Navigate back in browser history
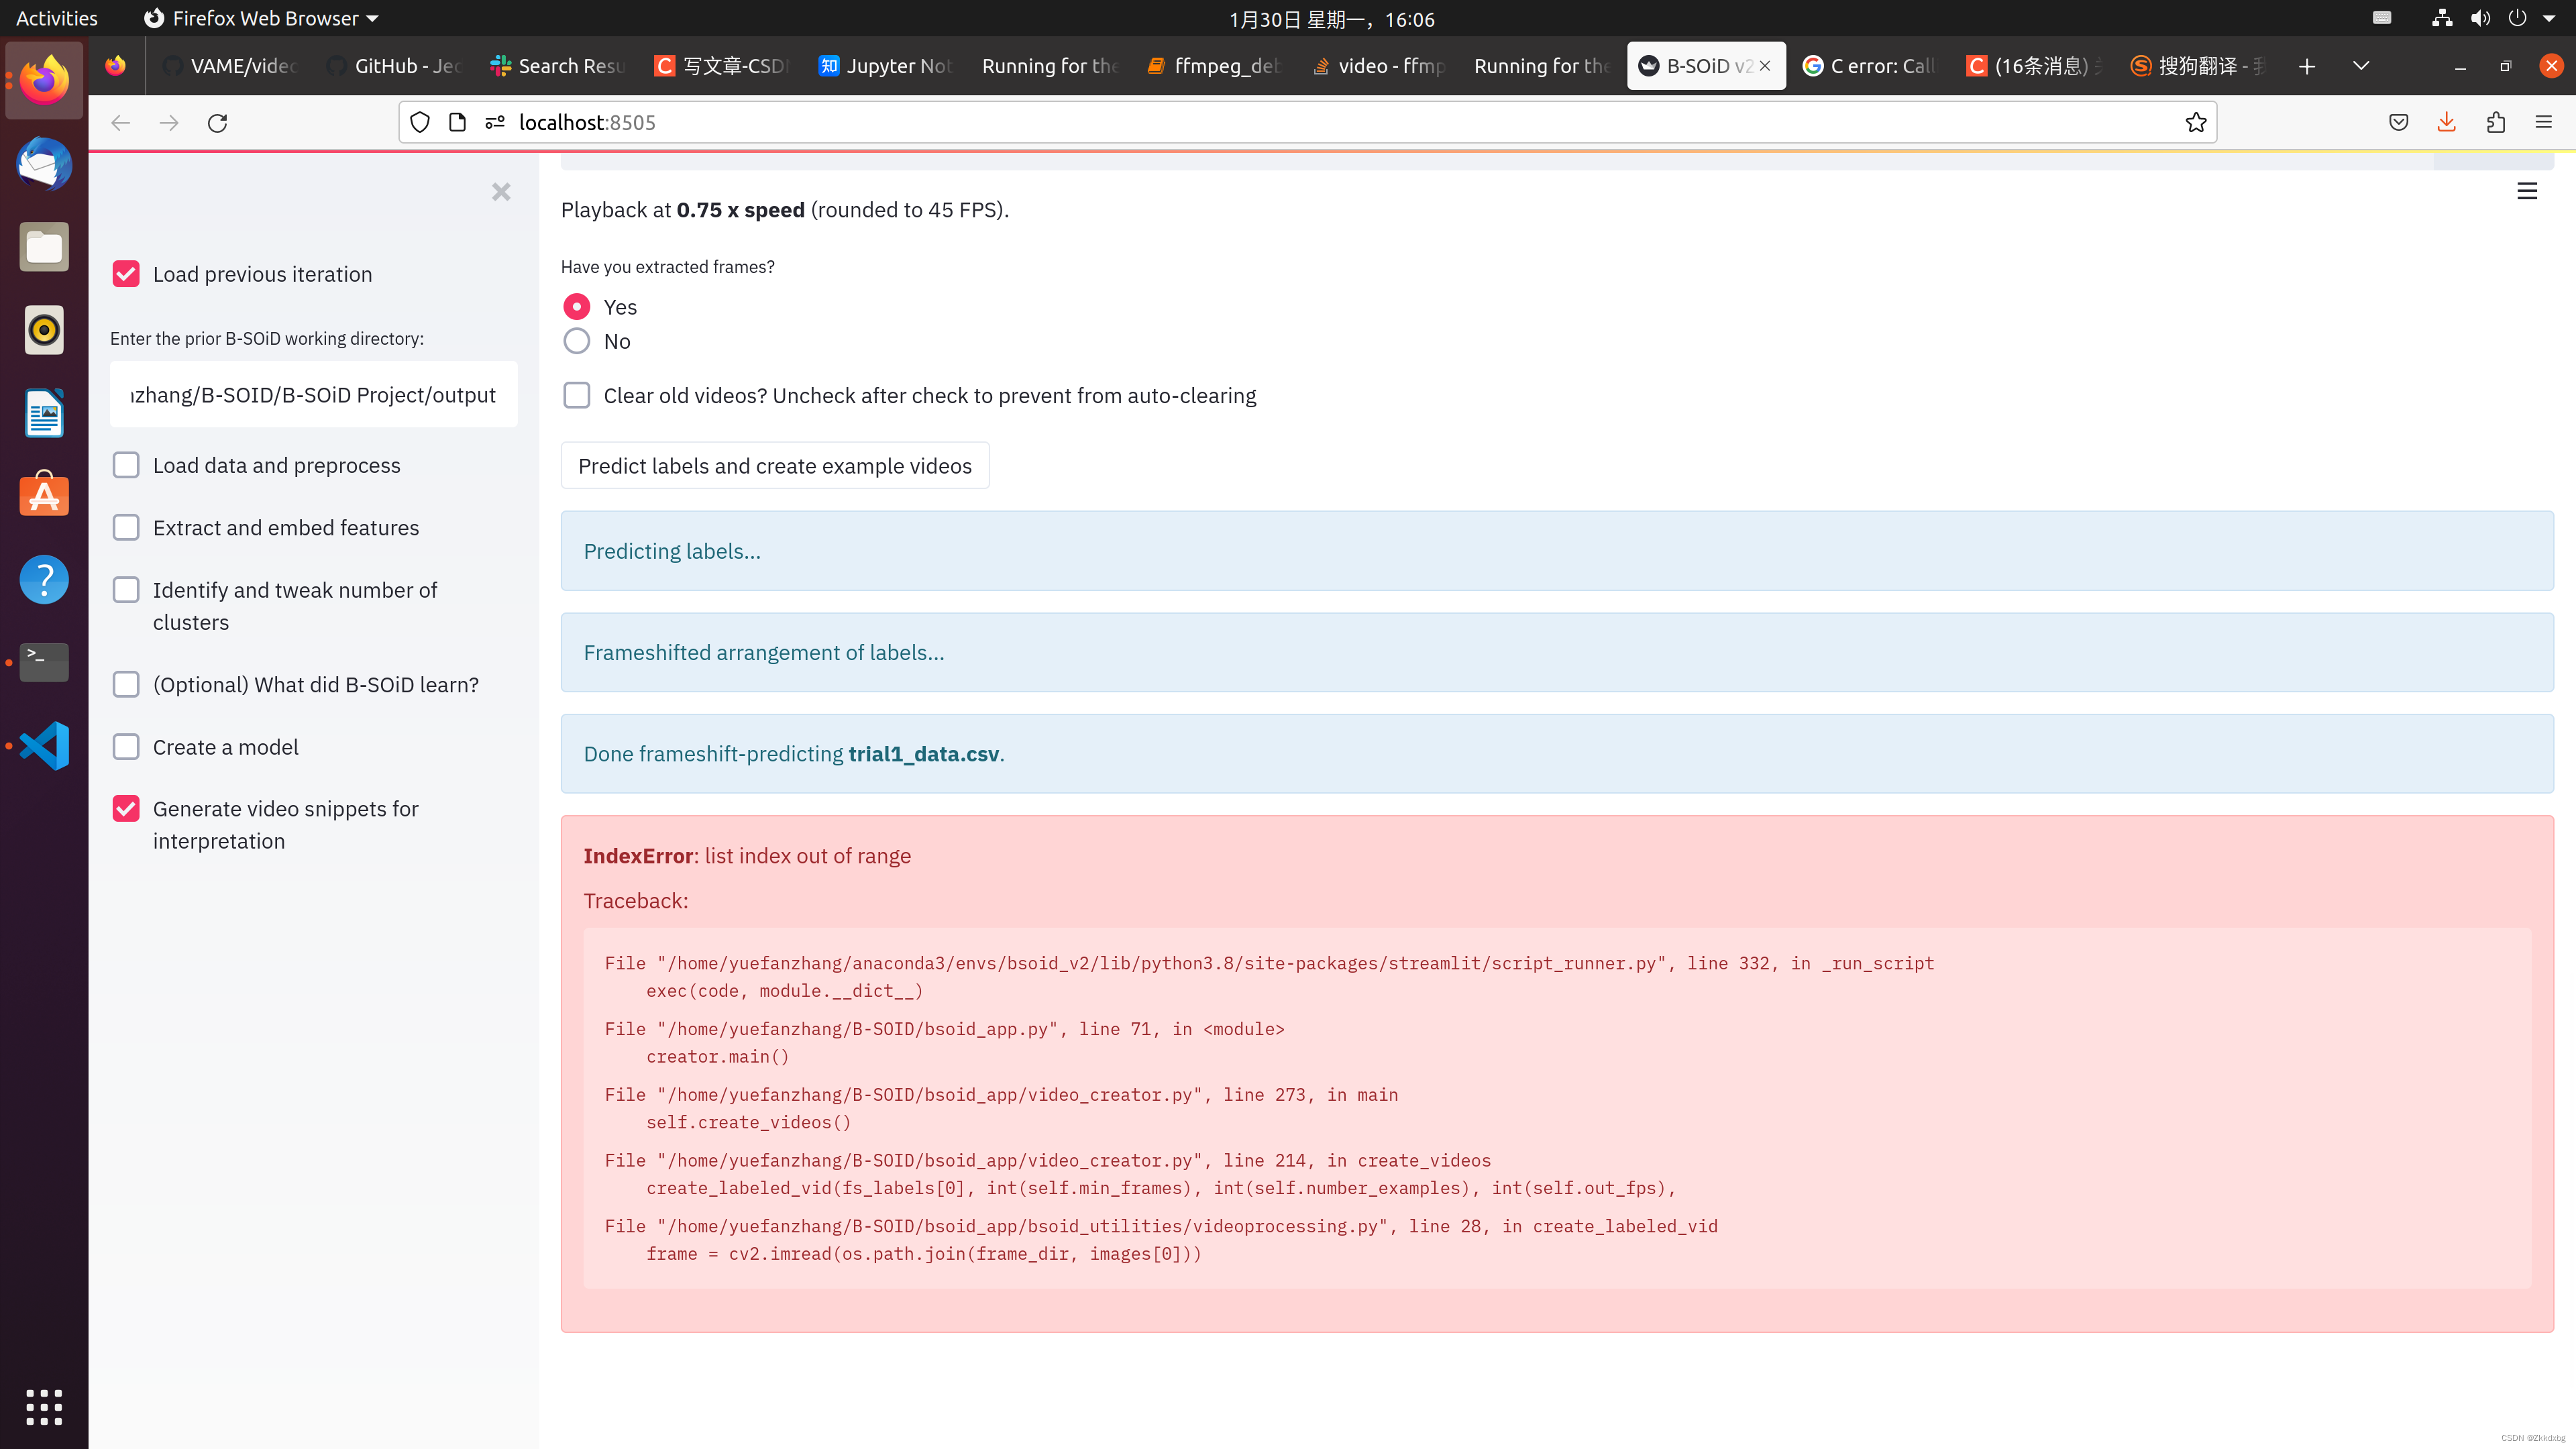 (120, 122)
